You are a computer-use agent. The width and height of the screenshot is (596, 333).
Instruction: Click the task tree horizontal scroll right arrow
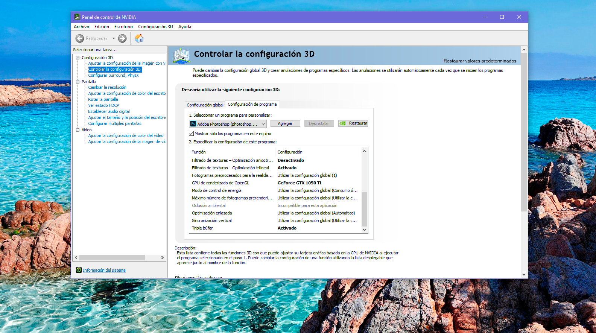coord(163,258)
